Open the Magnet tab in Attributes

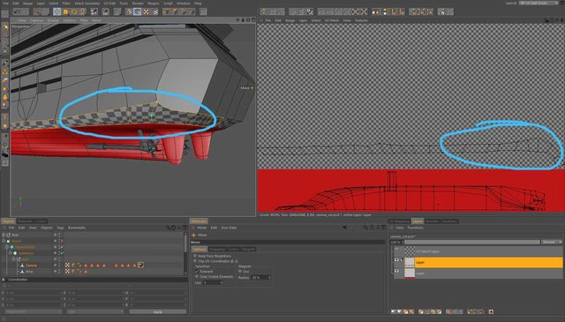[248, 250]
